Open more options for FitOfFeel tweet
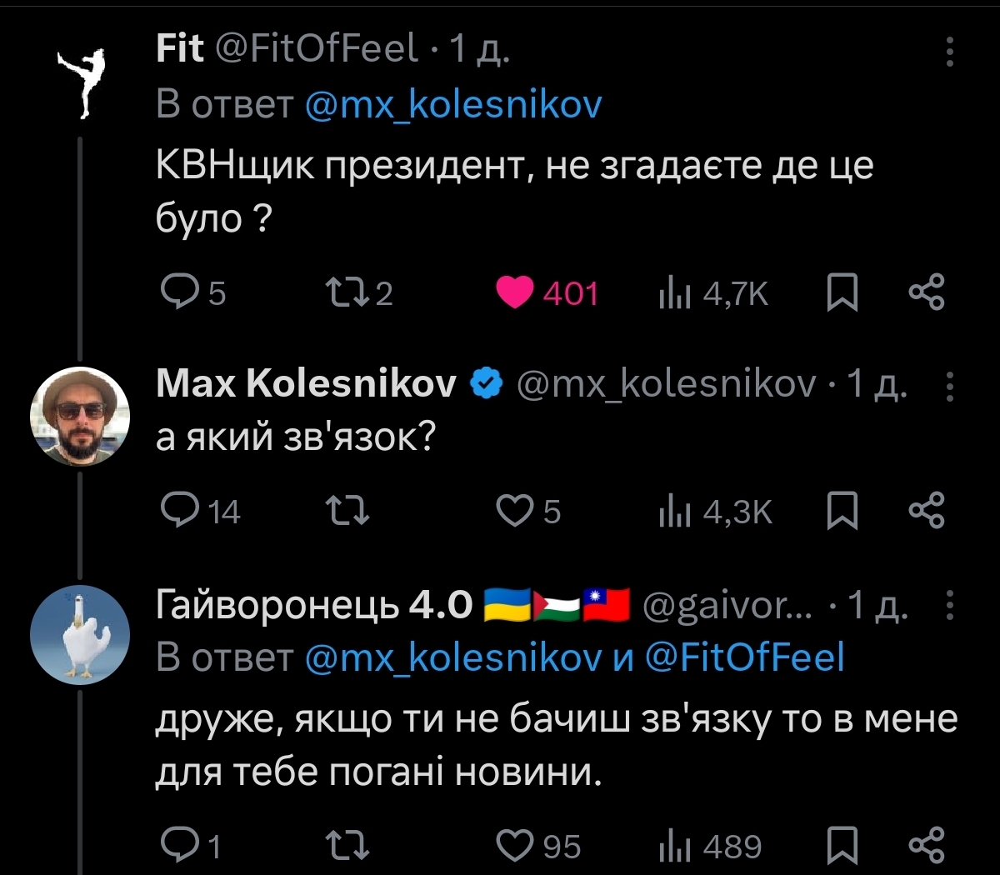The height and width of the screenshot is (875, 1000). (x=949, y=52)
